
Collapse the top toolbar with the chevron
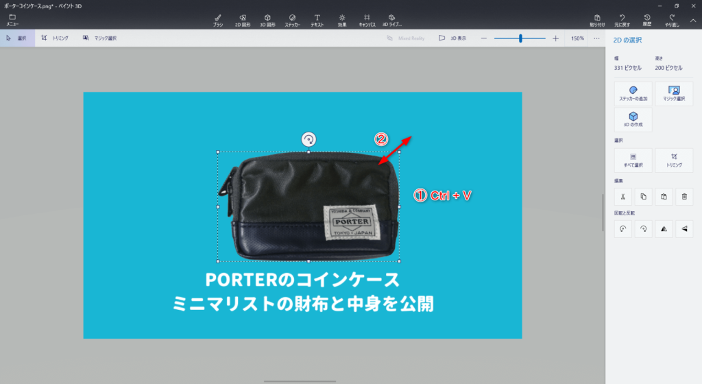(x=692, y=21)
